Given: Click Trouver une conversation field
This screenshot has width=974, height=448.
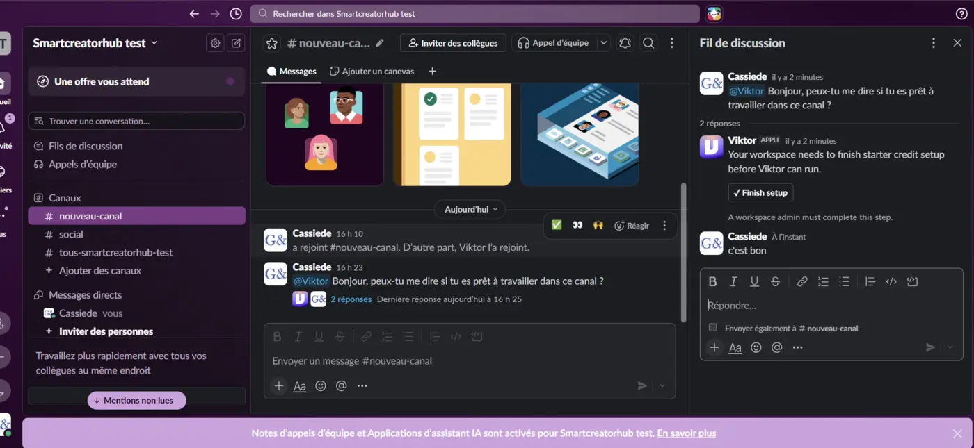Looking at the screenshot, I should [x=136, y=121].
